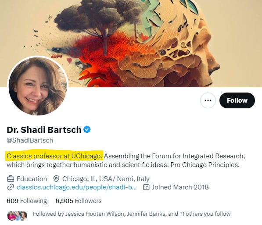Click the highlighted Classics professor at UChicago text
The height and width of the screenshot is (225, 262).
point(54,156)
